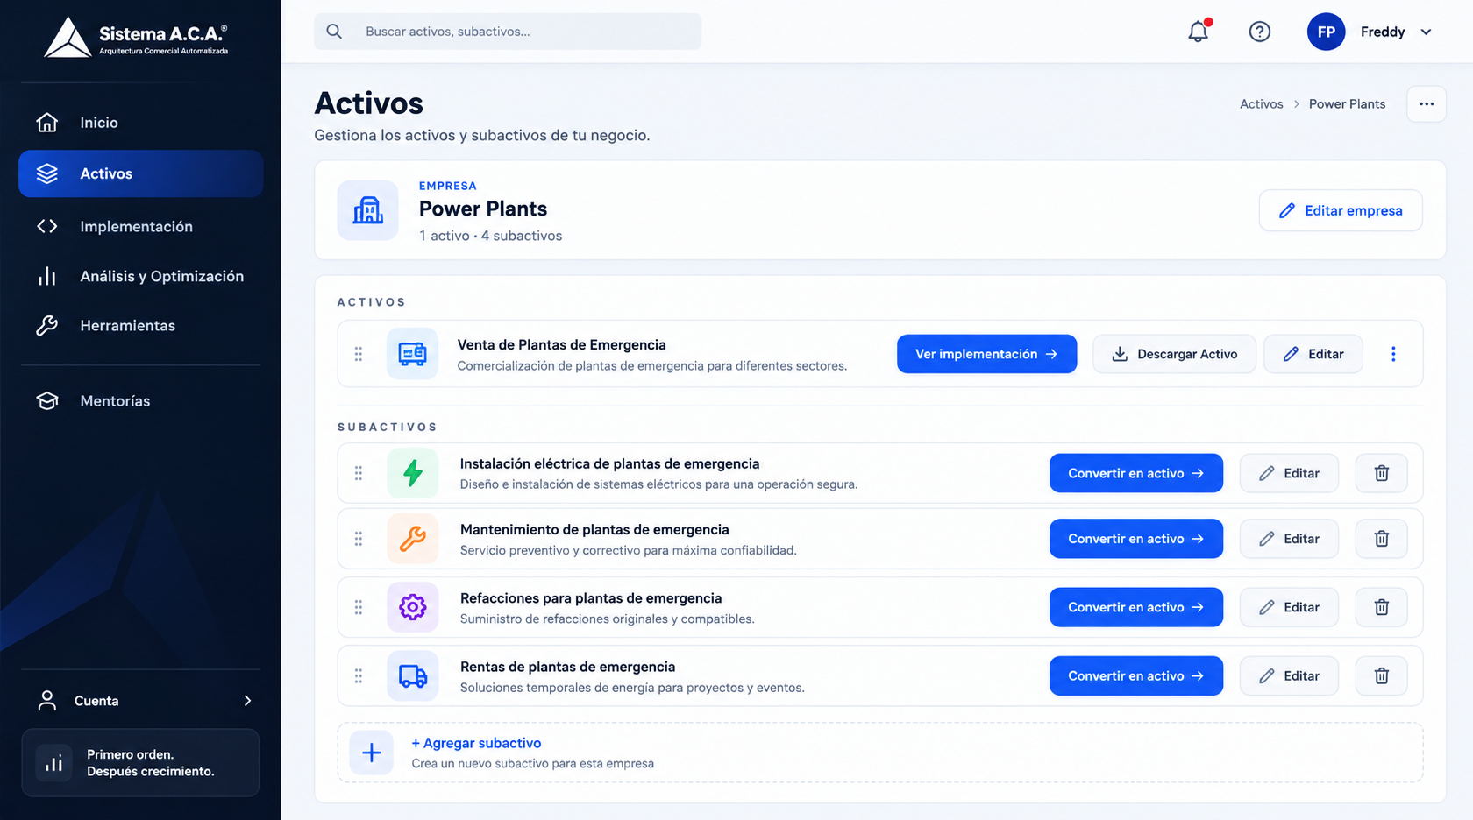Open the three-dot menu beside breadcrumb
The height and width of the screenshot is (820, 1473).
point(1427,103)
